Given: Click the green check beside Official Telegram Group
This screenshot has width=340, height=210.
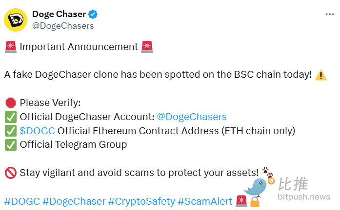Looking at the screenshot, I should point(10,145).
